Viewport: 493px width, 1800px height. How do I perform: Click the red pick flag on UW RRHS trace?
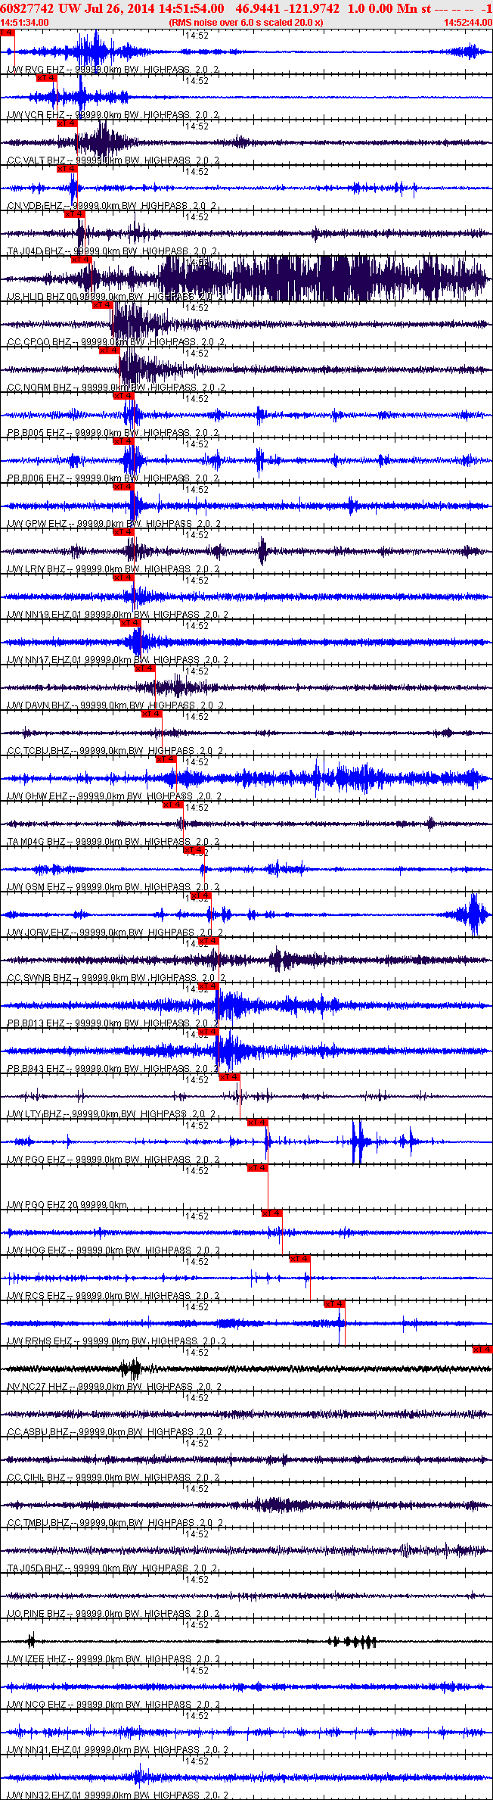pos(335,1304)
